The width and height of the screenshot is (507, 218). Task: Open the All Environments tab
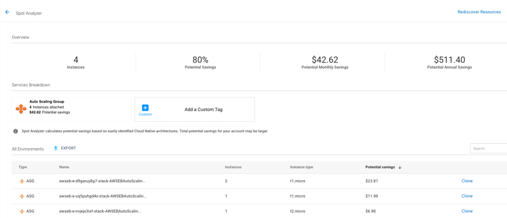point(28,149)
